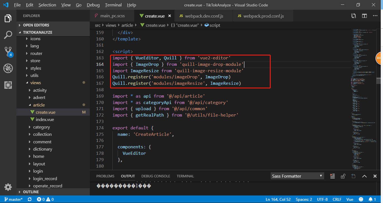Switch to the Debug Console panel tab
Viewport: 383px width, 203px height.
(156, 176)
